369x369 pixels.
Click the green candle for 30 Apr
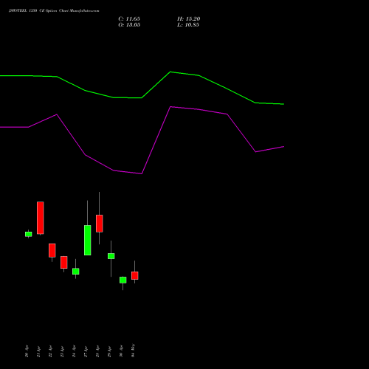[x=123, y=280]
